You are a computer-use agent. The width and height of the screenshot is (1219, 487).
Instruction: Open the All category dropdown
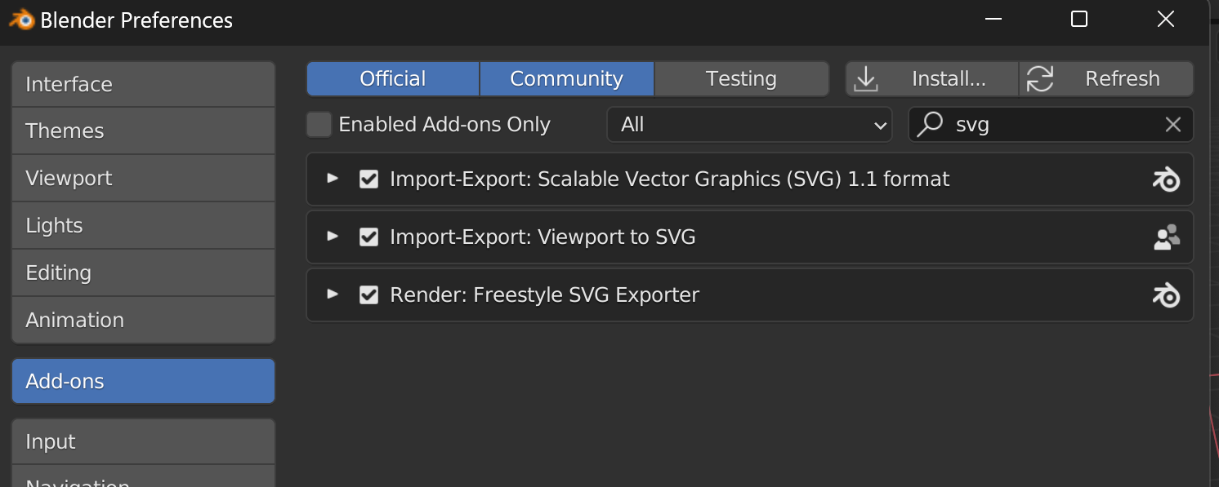pyautogui.click(x=748, y=124)
